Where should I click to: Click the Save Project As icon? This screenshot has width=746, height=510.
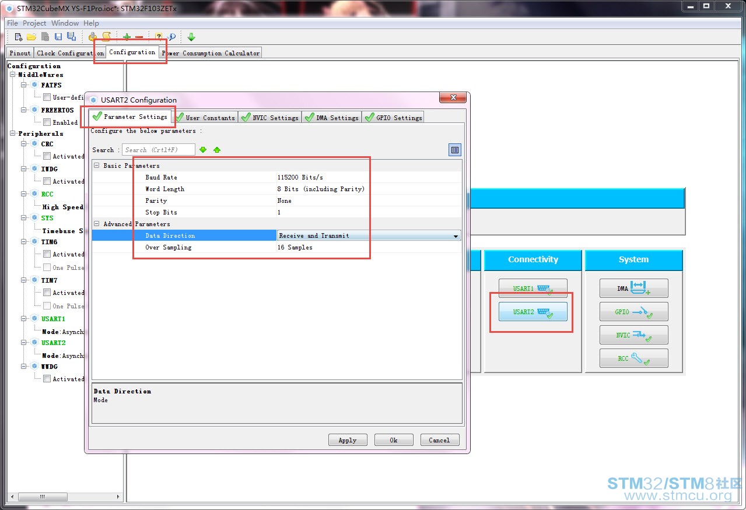click(71, 37)
